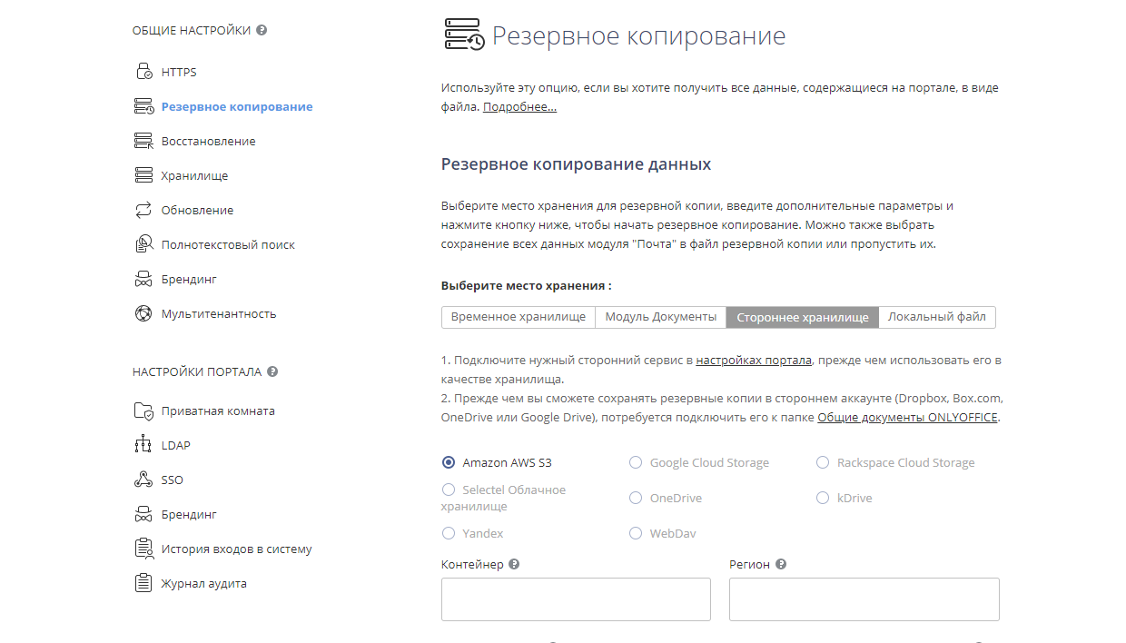1126x643 pixels.
Task: Select the kDrive radio option
Action: pos(823,498)
